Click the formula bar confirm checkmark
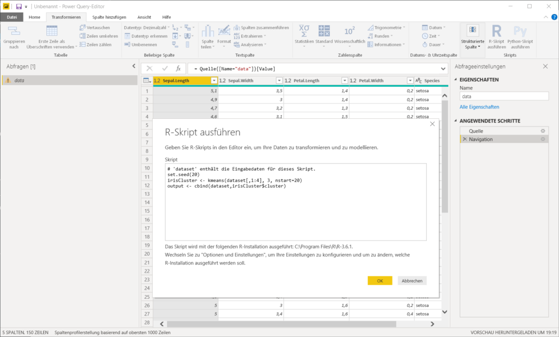 click(x=164, y=68)
